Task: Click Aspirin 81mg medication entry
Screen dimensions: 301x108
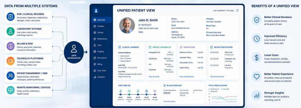Action: [x=191, y=68]
